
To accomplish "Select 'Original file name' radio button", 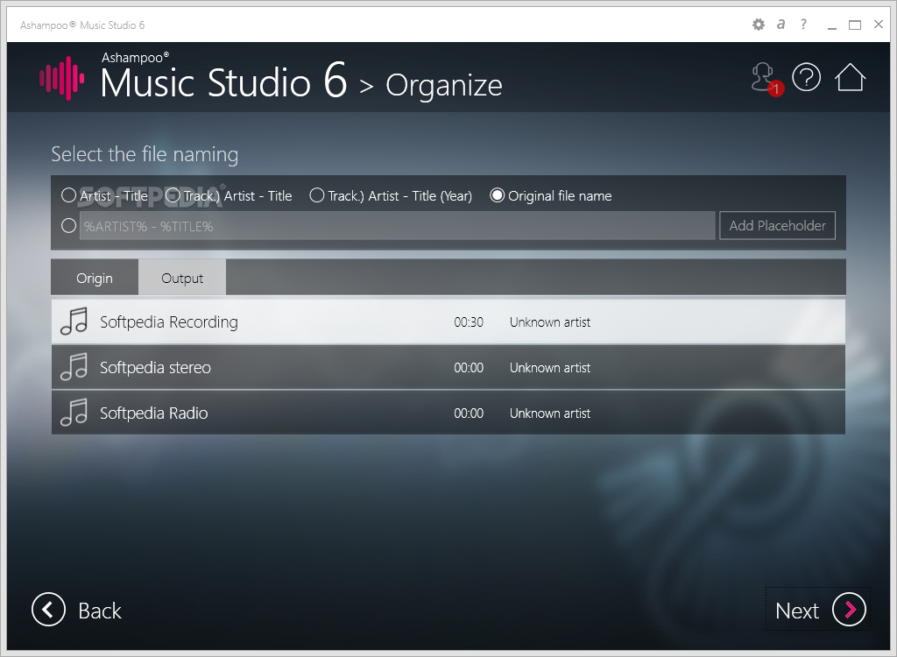I will click(x=498, y=195).
